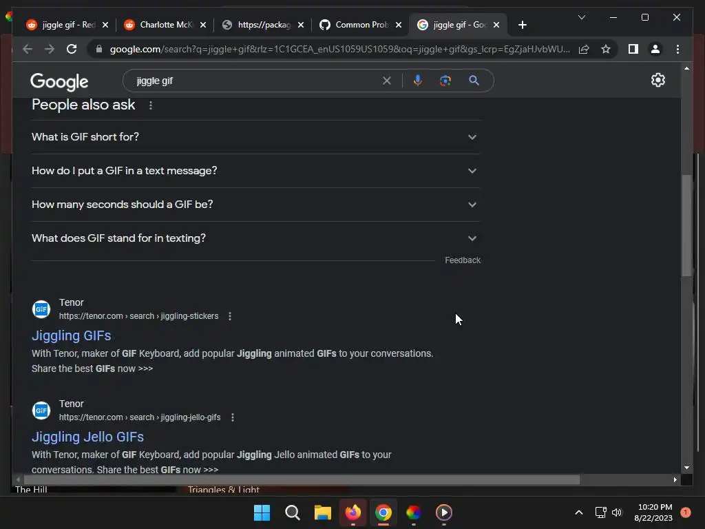This screenshot has width=705, height=529.
Task: Switch to Chrome in the taskbar
Action: point(383,512)
